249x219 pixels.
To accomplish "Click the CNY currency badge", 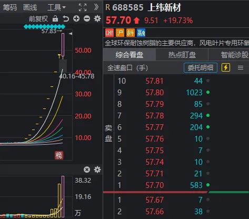I will pyautogui.click(x=109, y=33).
